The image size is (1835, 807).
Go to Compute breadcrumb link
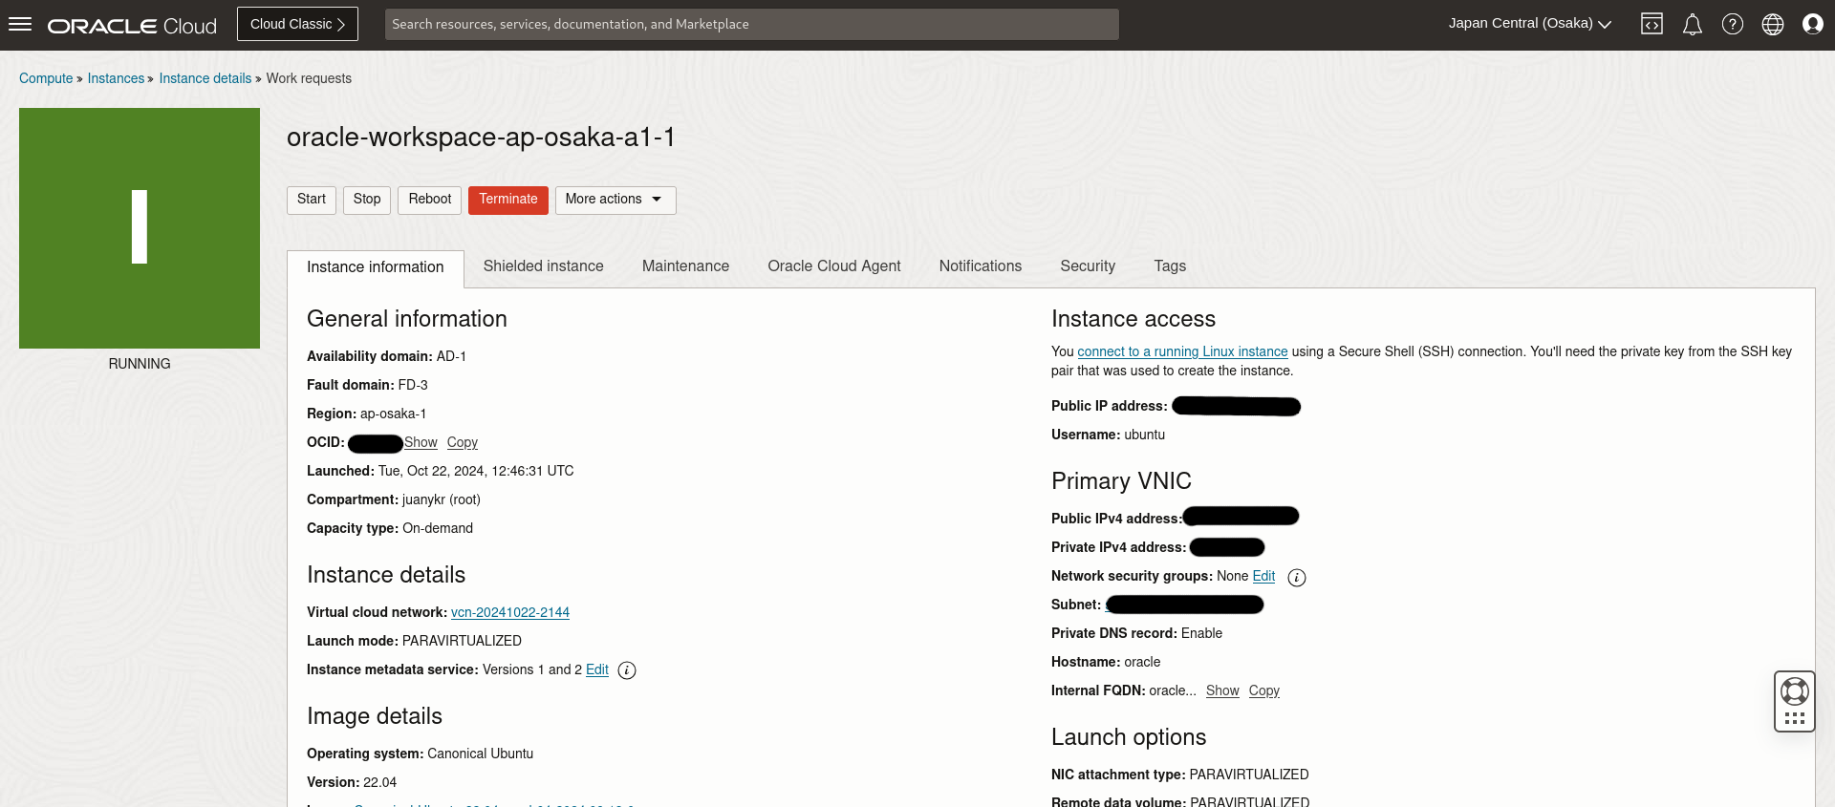tap(46, 78)
